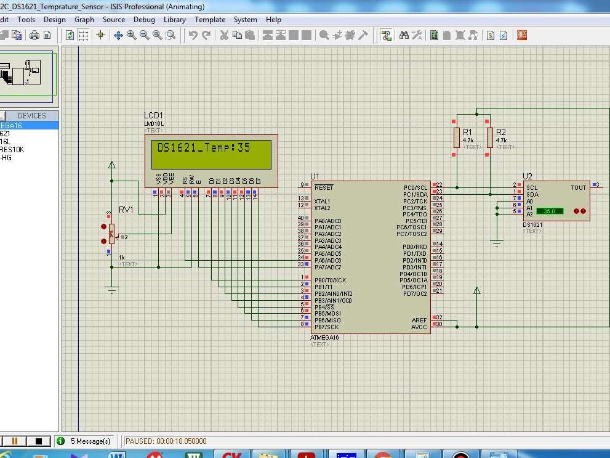Click the green info icon beside messages
Screen dimensions: 610x458
(60, 441)
